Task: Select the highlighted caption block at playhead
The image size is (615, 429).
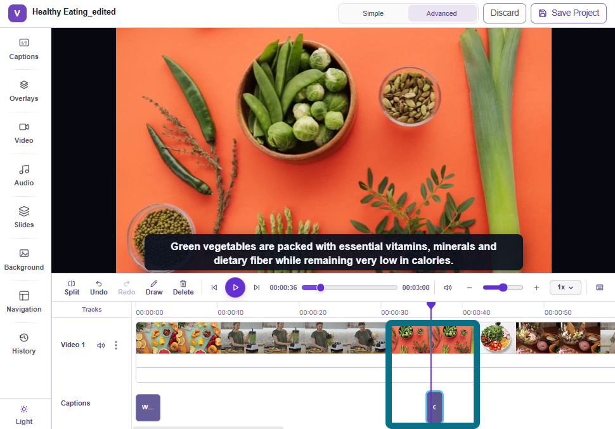Action: pos(434,407)
